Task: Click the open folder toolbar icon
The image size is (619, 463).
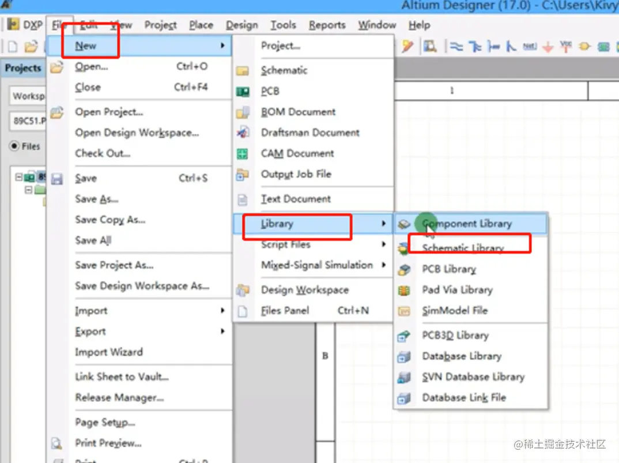Action: [31, 46]
